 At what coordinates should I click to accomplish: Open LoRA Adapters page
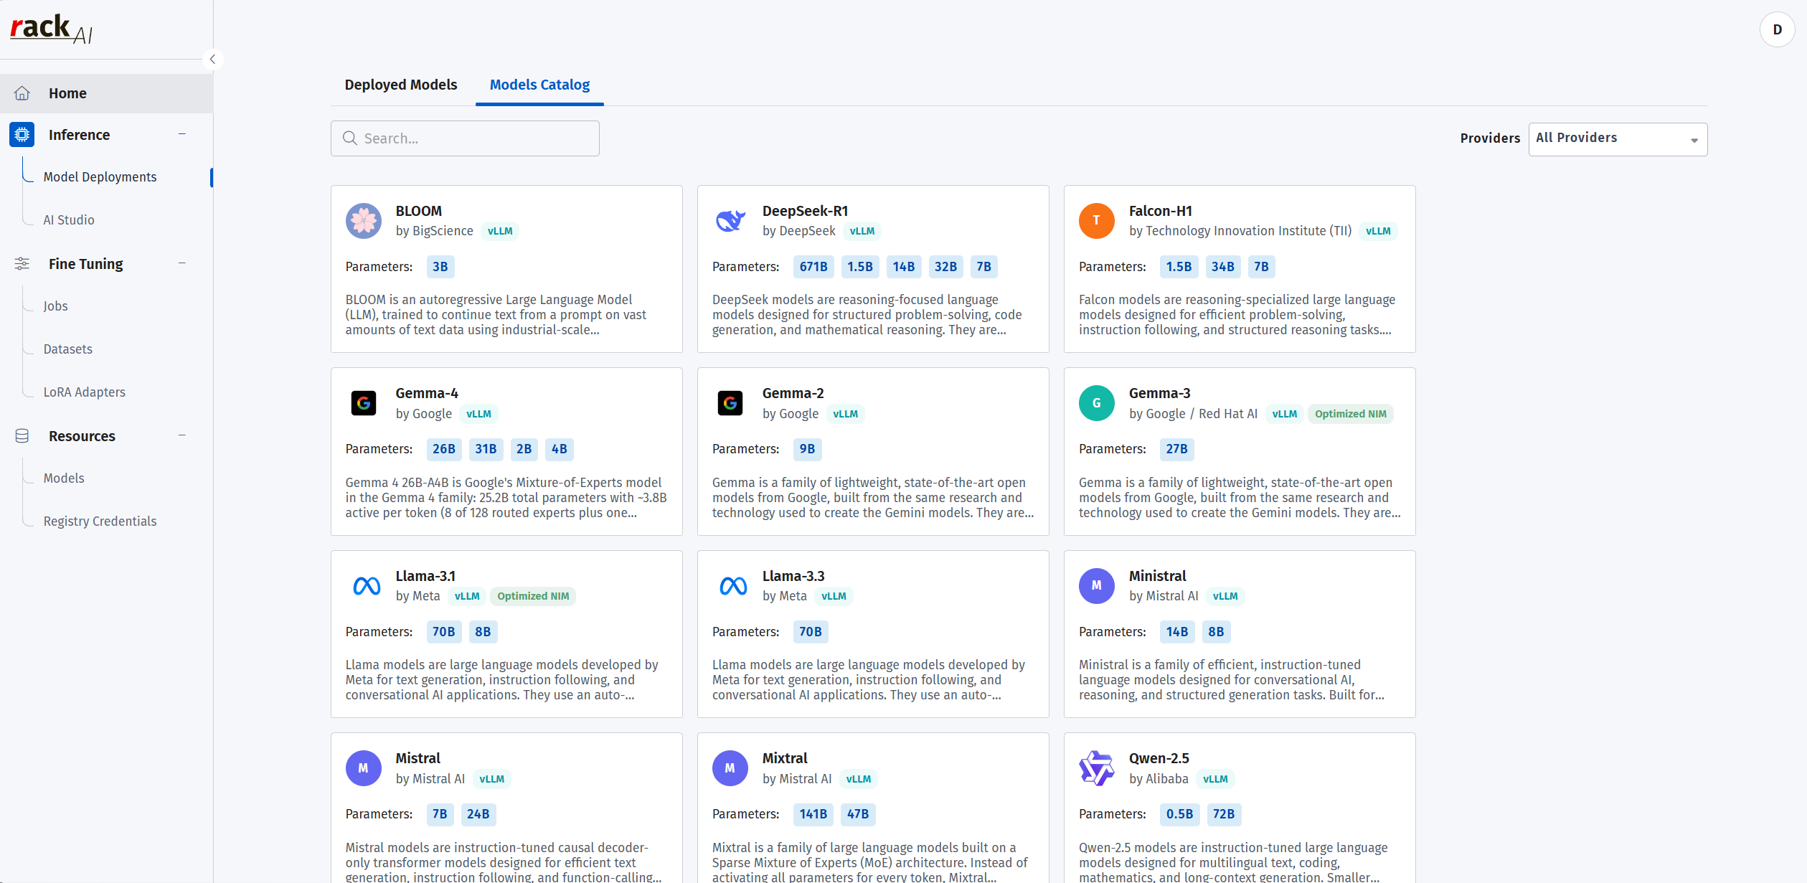pos(85,392)
